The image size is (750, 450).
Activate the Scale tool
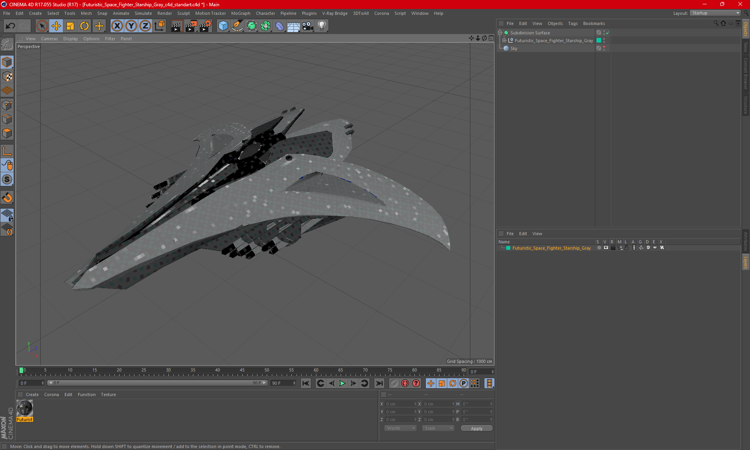click(70, 26)
